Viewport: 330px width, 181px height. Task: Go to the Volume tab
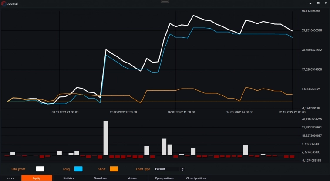(x=132, y=178)
